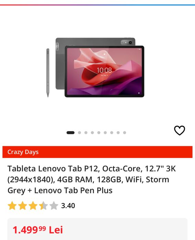Open the Tableta Lenovo Tab P12 title
Screen dimensions: 195x240
coord(92,179)
